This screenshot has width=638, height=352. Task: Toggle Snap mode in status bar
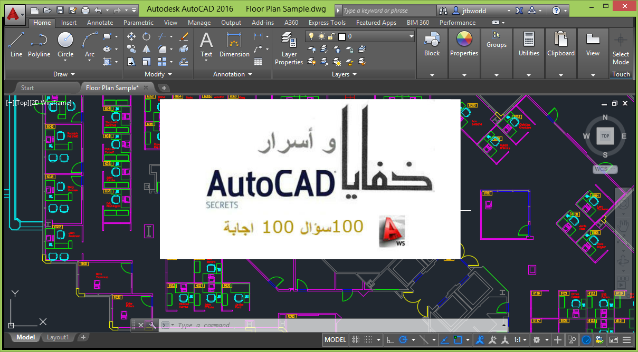368,339
